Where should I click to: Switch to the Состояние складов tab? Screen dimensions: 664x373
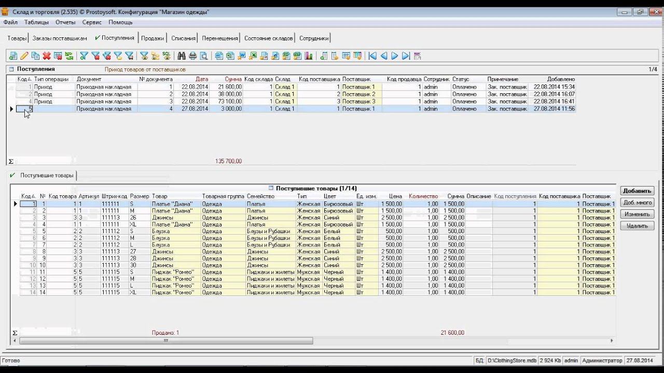[x=269, y=38]
